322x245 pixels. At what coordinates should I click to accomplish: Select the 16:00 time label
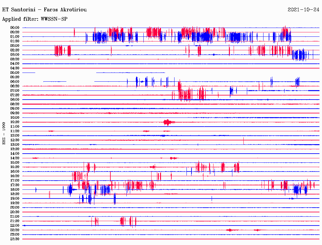point(15,171)
